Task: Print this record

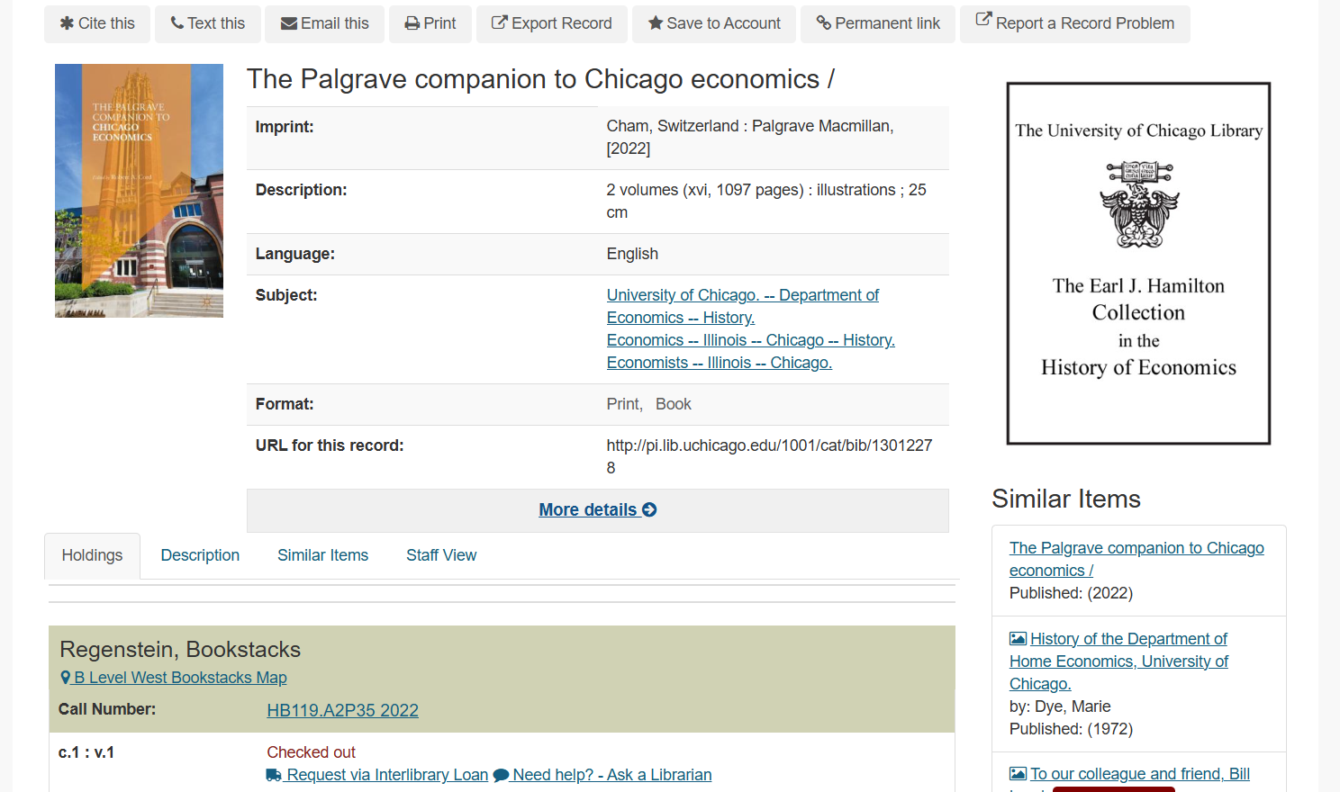Action: (x=430, y=23)
